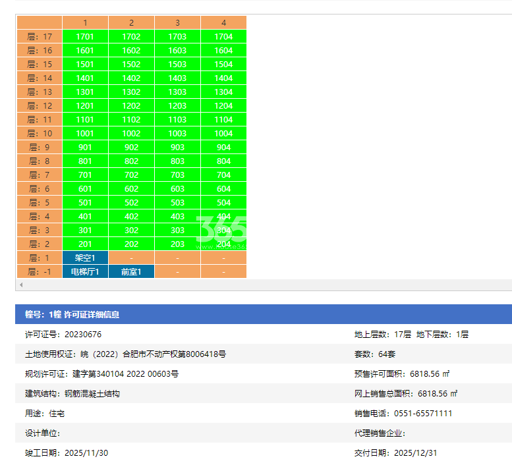Open the 电梯厅1 cell on floor -1
512x465 pixels.
[x=85, y=271]
